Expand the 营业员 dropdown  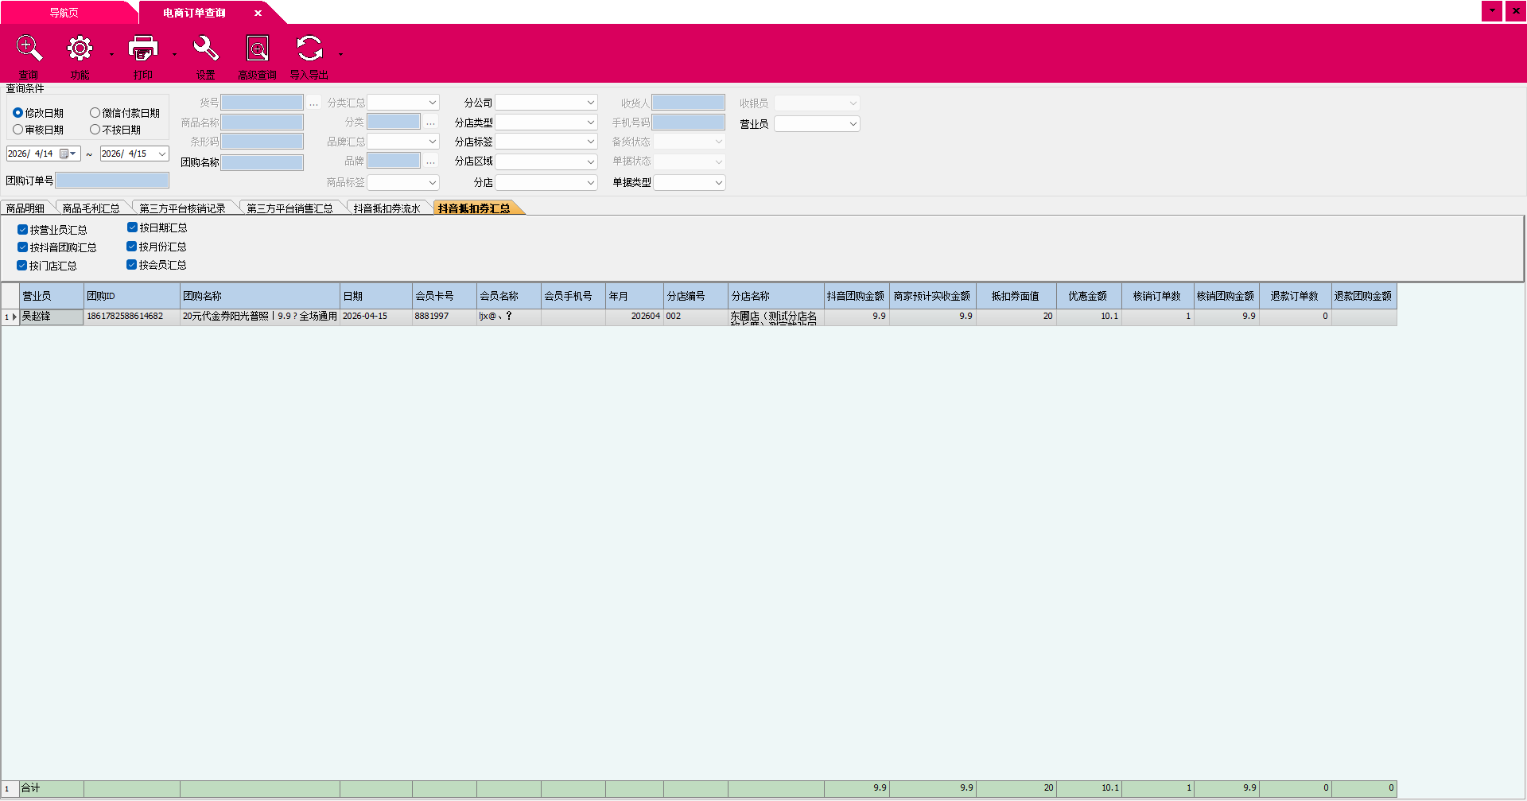point(853,124)
